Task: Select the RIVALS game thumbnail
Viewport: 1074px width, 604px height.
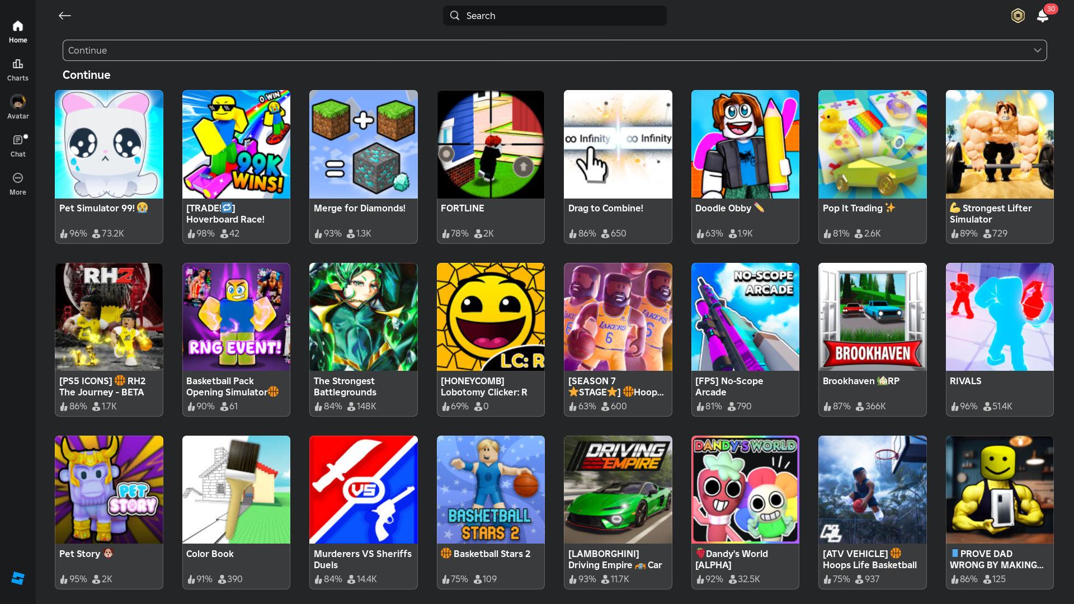Action: pos(999,317)
